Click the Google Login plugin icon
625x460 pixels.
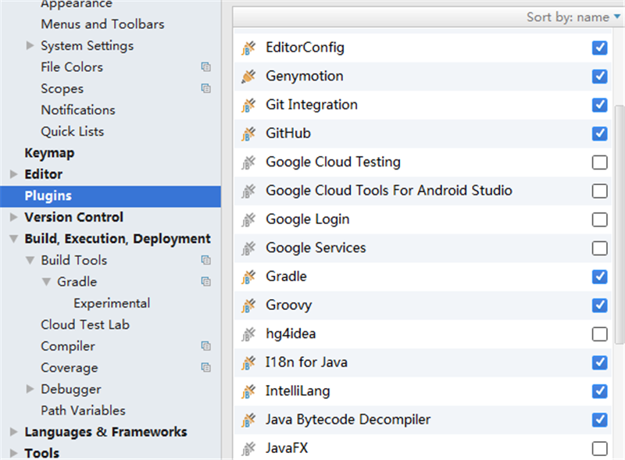pos(248,219)
